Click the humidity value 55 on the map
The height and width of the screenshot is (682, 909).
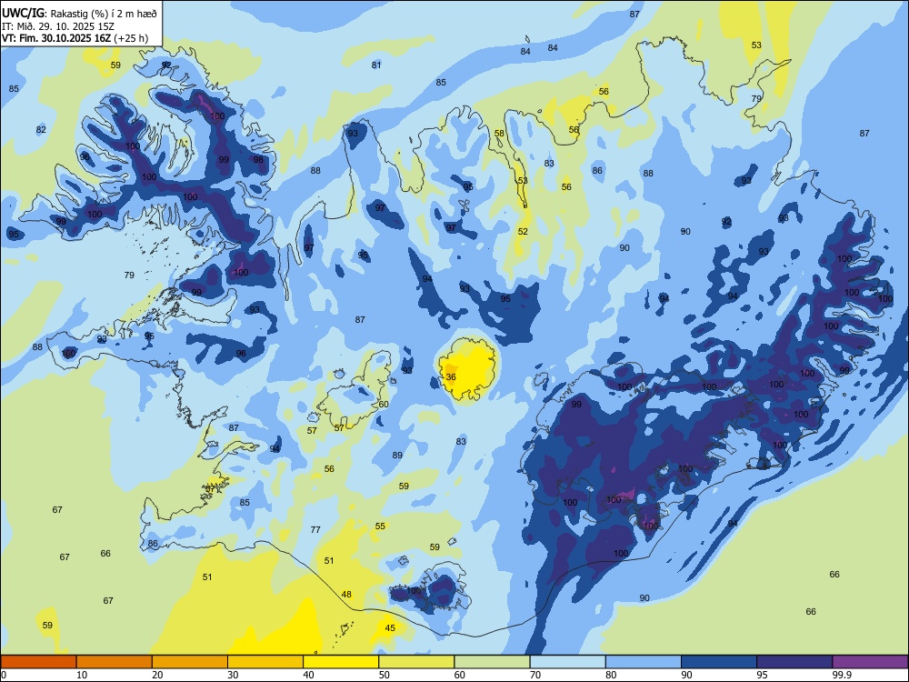point(380,526)
